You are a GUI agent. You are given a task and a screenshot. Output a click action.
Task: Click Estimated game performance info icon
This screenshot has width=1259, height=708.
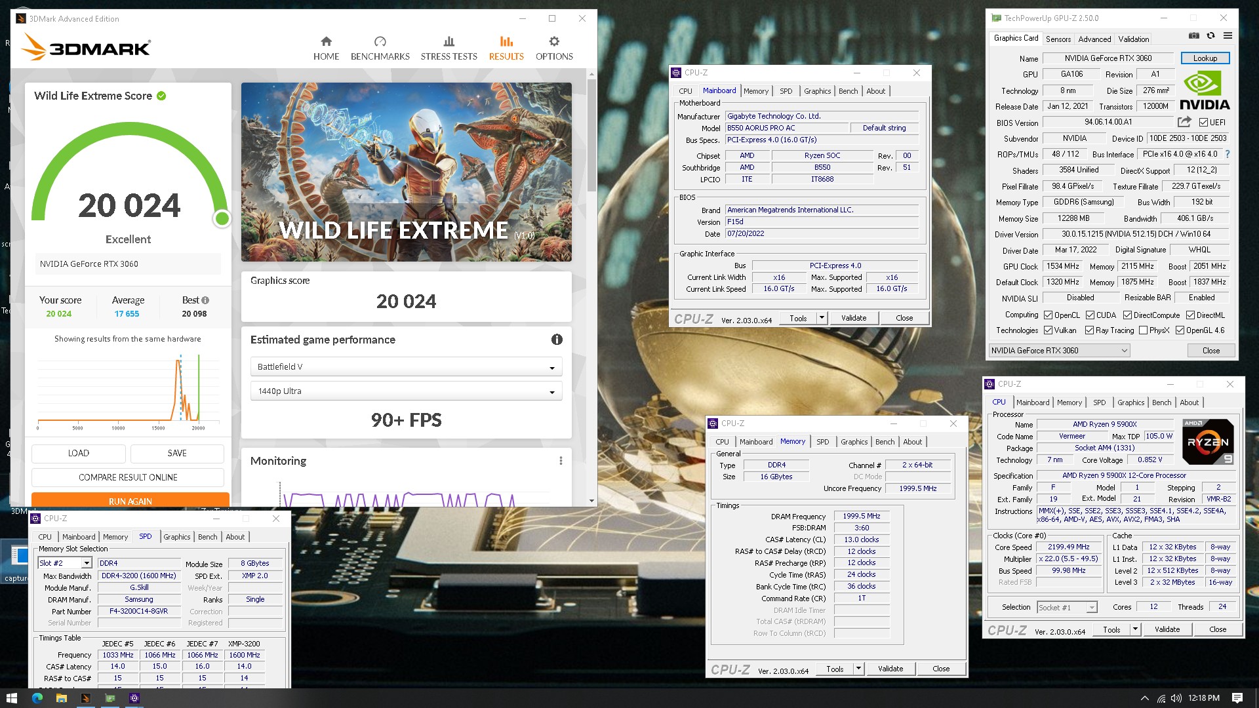pos(557,340)
